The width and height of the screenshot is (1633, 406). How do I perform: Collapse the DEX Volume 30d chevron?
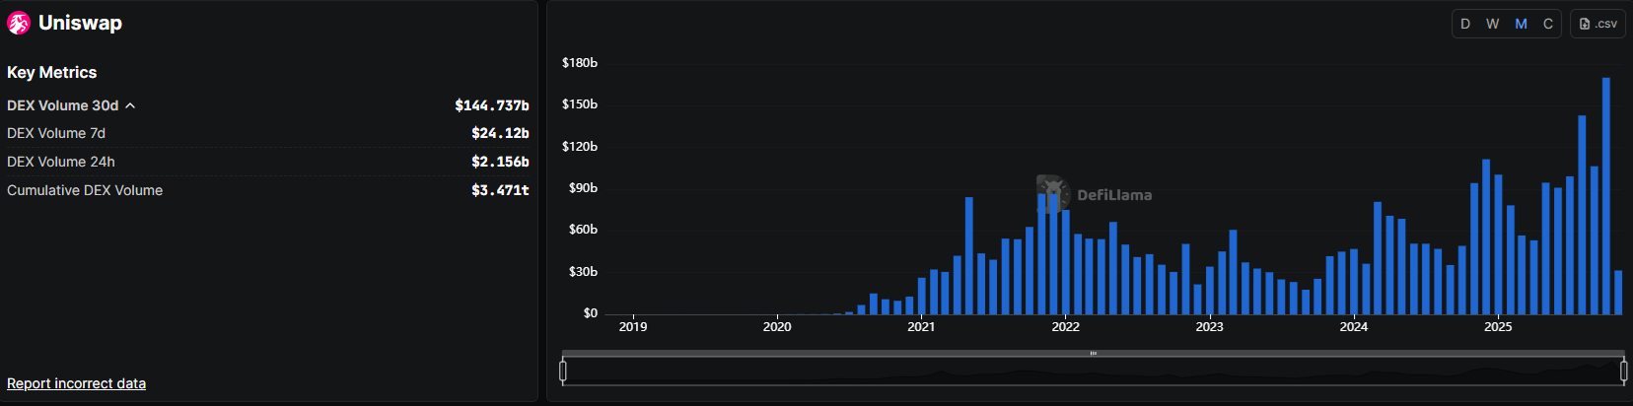click(x=130, y=105)
